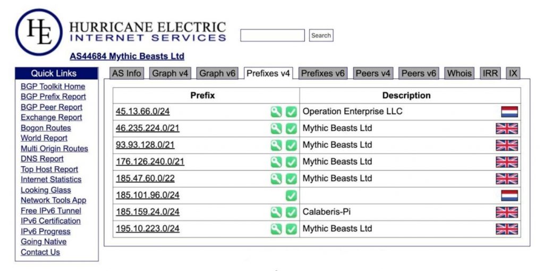Click the Hurricane Electric HE logo
This screenshot has height=271, width=544.
39,32
